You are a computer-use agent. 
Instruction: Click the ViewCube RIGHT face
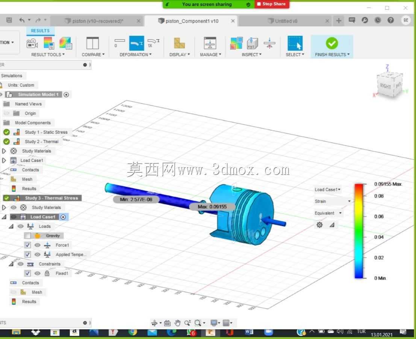tap(385, 86)
